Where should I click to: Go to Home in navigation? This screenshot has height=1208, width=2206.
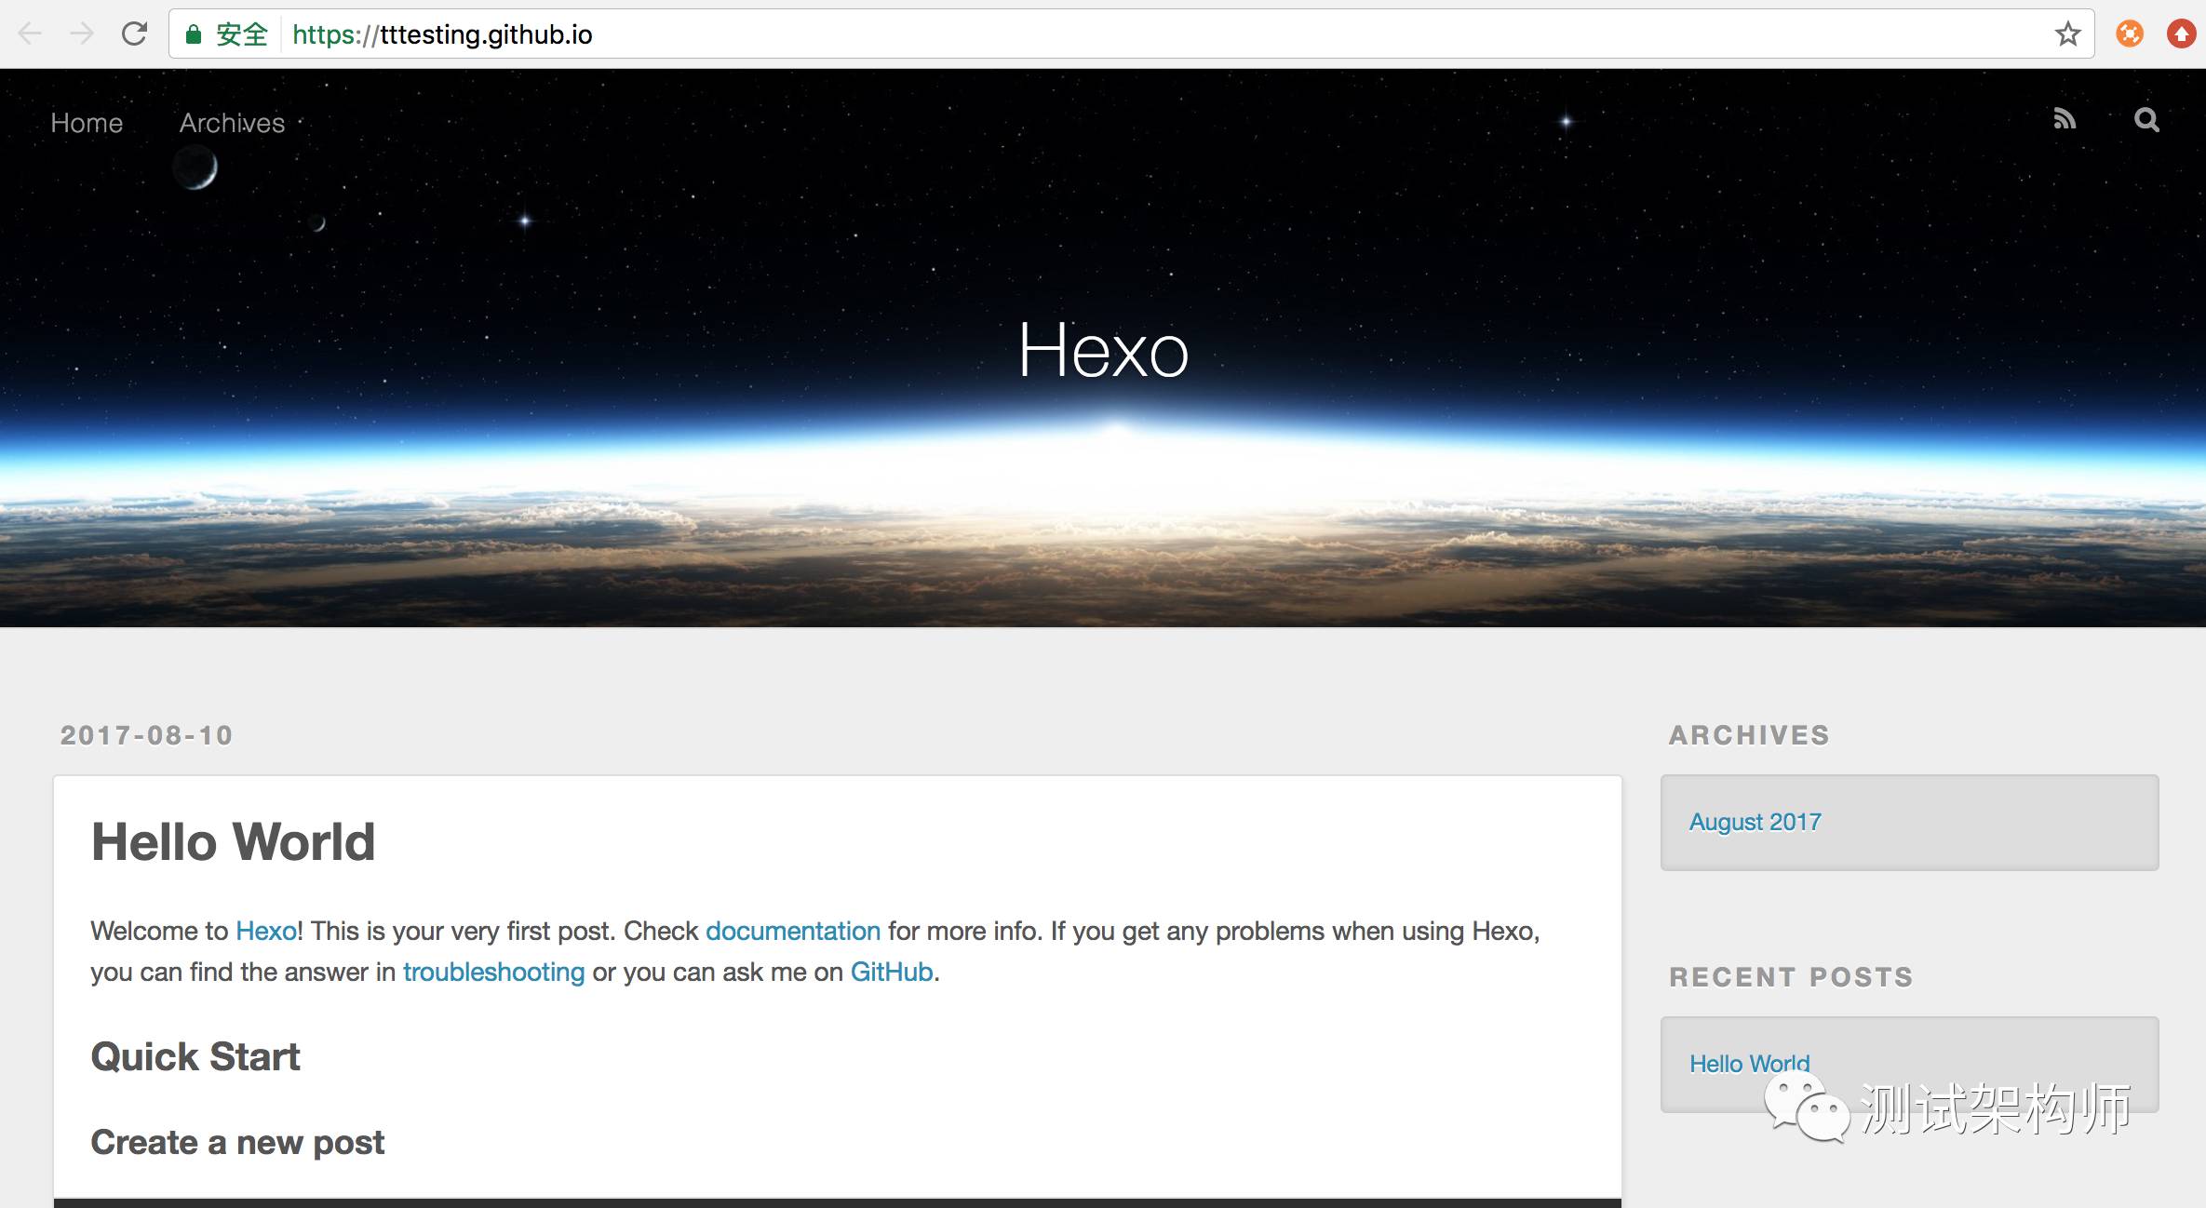87,123
